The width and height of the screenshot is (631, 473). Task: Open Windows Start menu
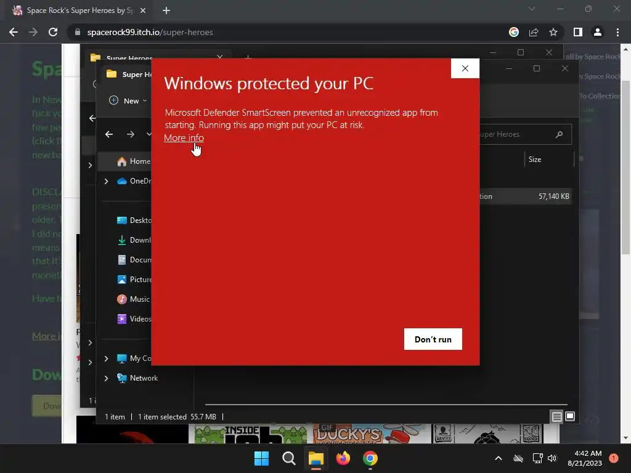click(x=261, y=458)
